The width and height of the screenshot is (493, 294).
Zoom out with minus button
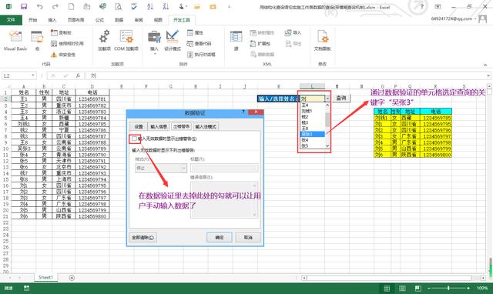(429, 288)
